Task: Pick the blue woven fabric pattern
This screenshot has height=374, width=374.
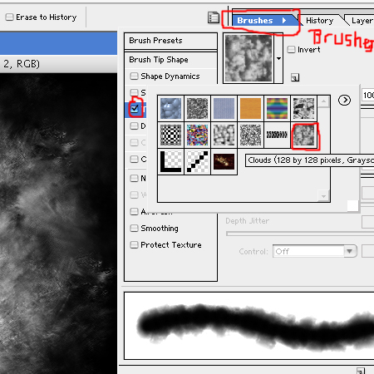Action: coord(224,108)
